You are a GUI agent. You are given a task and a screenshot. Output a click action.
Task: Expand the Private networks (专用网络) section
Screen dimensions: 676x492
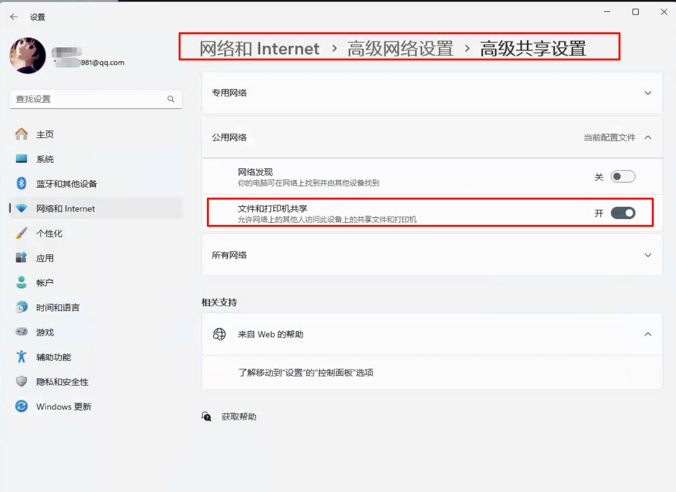[648, 93]
